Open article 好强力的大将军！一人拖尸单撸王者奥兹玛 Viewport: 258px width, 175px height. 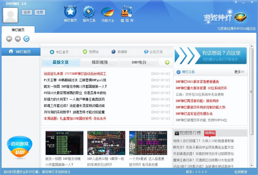pyautogui.click(x=74, y=99)
